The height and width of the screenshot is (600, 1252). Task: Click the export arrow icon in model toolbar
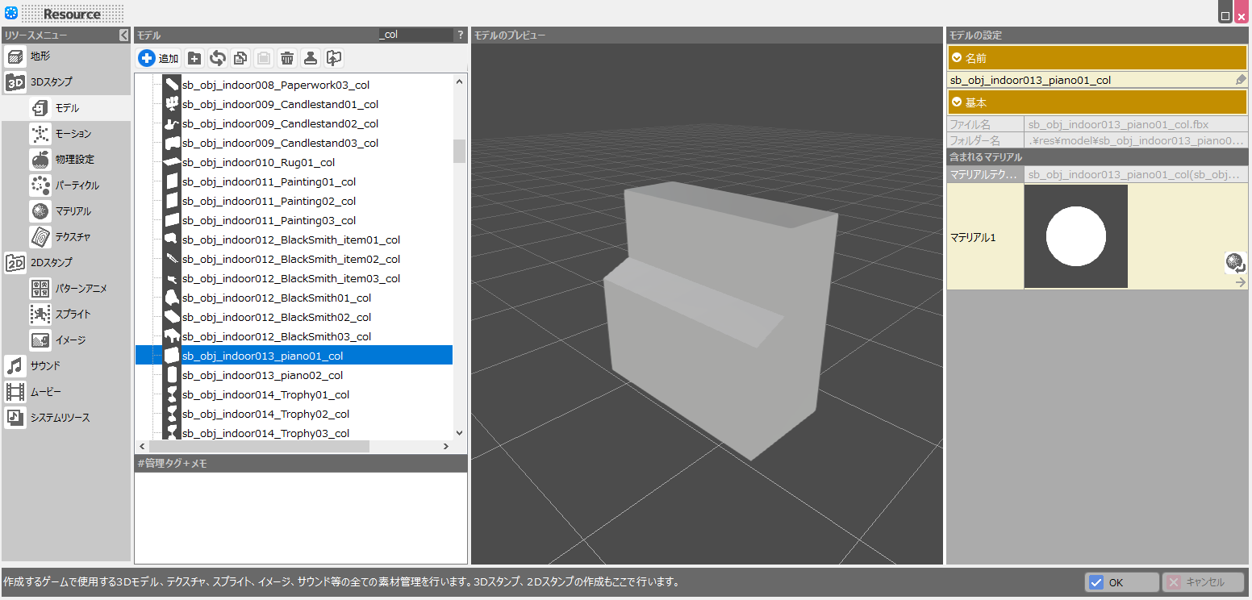334,58
